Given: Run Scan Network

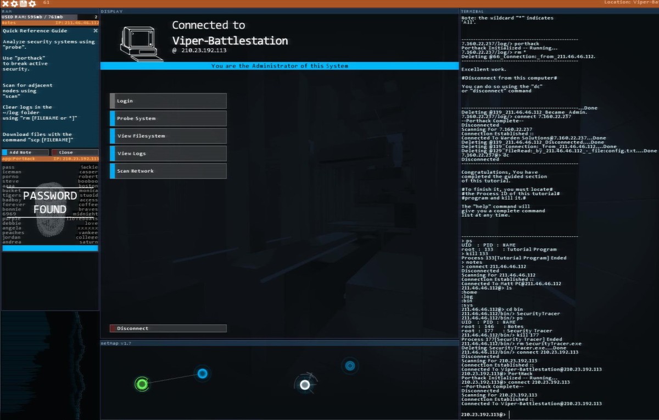Looking at the screenshot, I should tap(168, 171).
